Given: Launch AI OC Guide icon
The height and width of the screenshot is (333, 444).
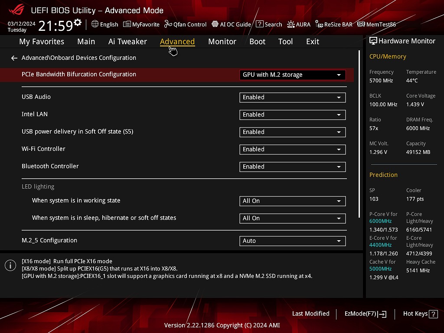Looking at the screenshot, I should pyautogui.click(x=215, y=24).
